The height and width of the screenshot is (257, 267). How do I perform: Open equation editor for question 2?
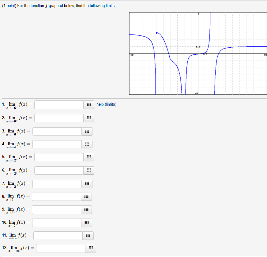[89, 118]
